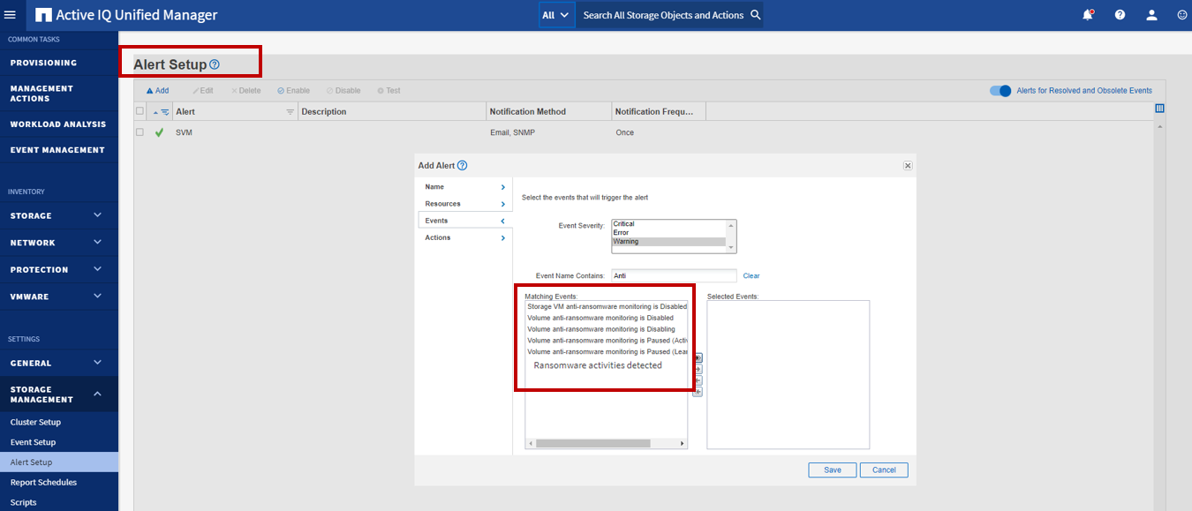
Task: Click the Add Alert dialog help icon
Action: [463, 166]
